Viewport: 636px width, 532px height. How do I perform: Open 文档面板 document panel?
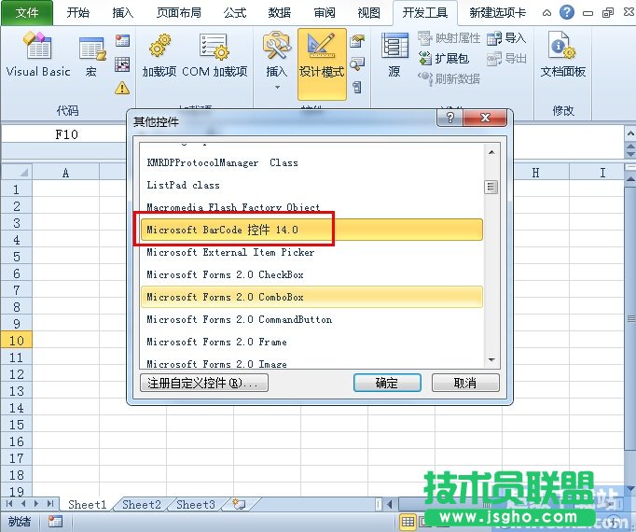point(563,56)
